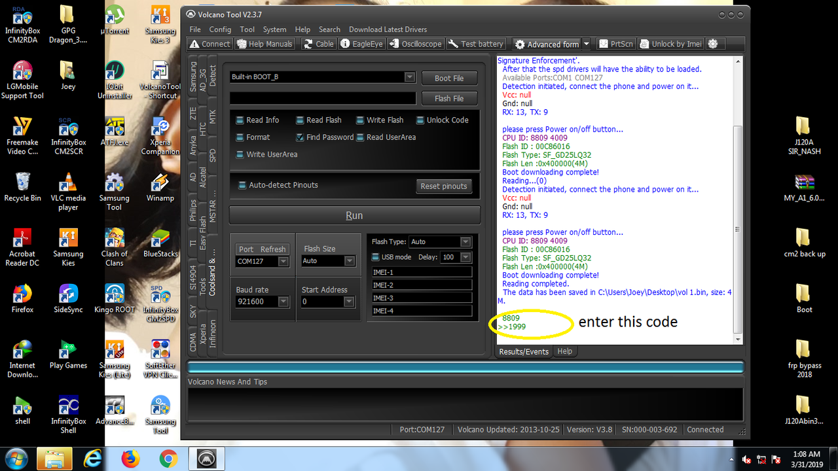Launch Firefox from the desktop
The width and height of the screenshot is (838, 471).
click(x=22, y=298)
